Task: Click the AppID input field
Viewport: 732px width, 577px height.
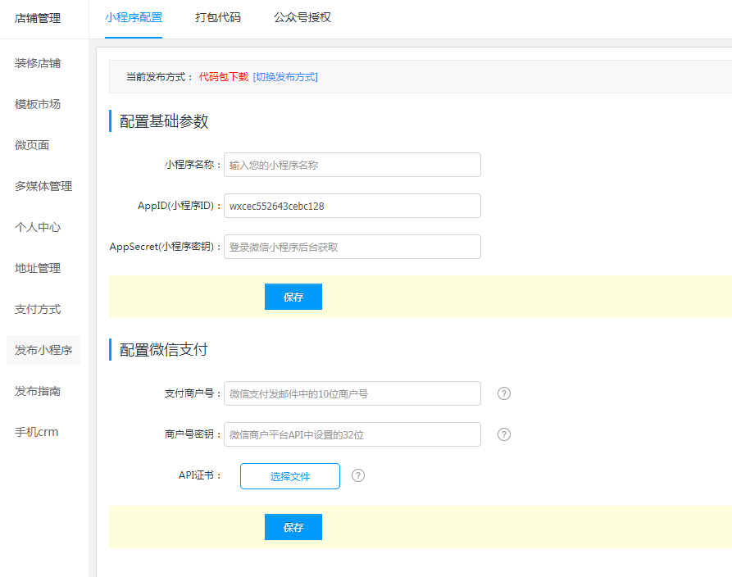Action: [352, 206]
